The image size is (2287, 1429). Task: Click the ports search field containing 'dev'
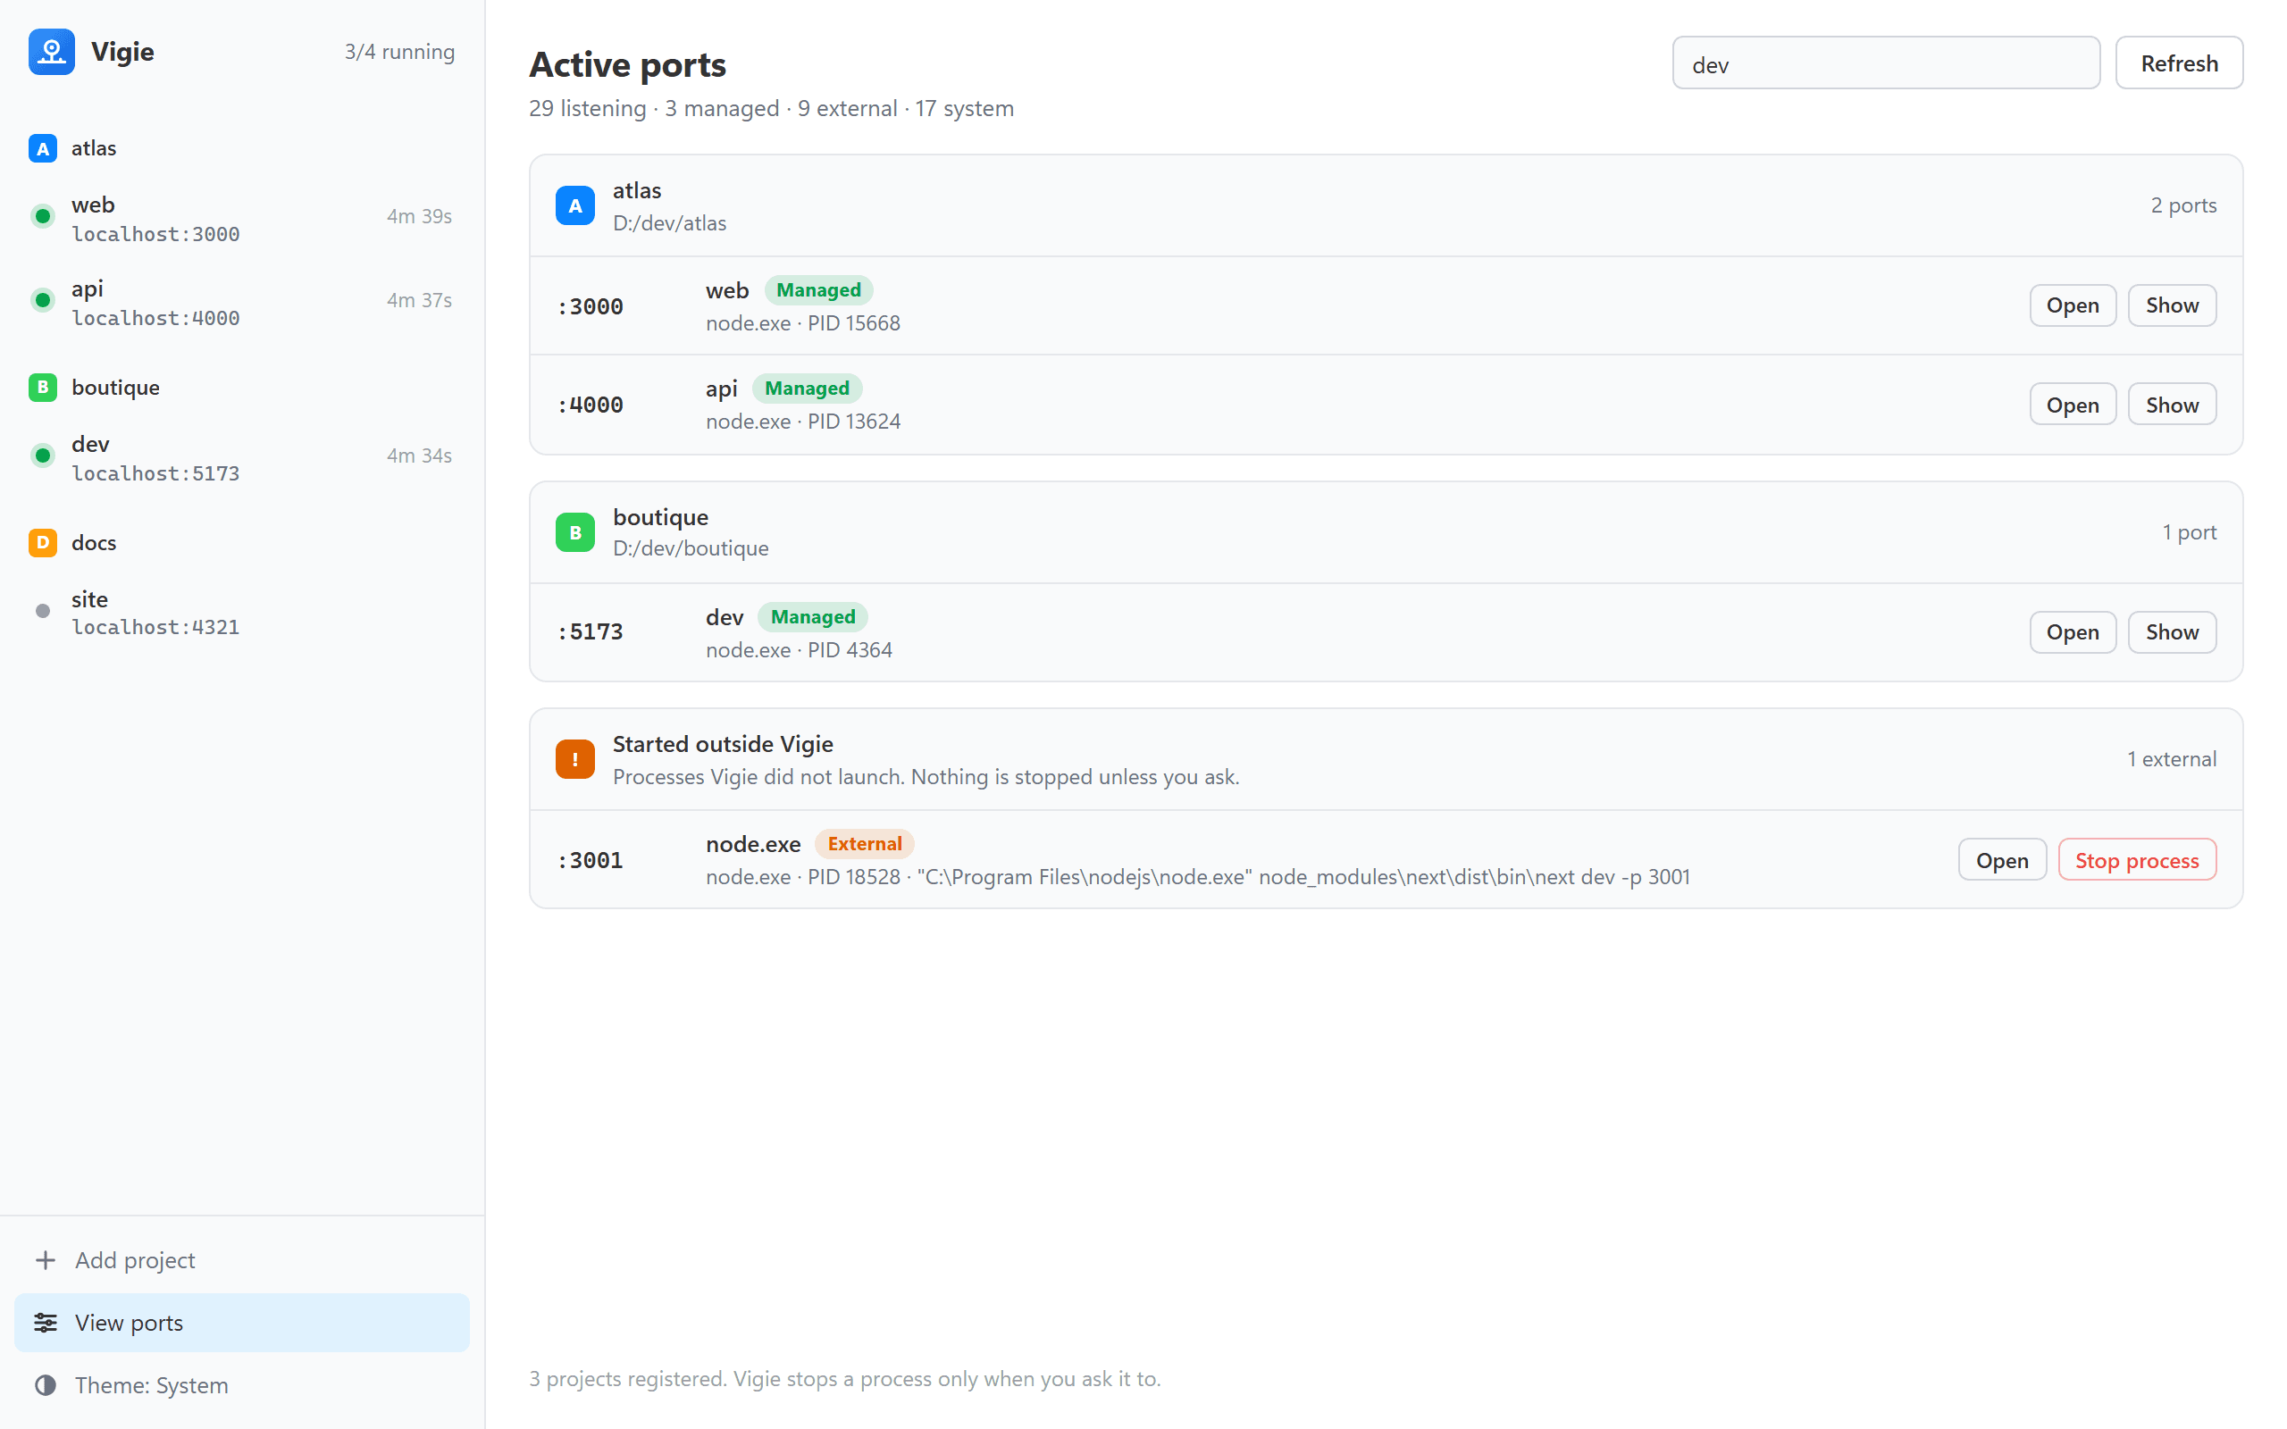coord(1885,63)
